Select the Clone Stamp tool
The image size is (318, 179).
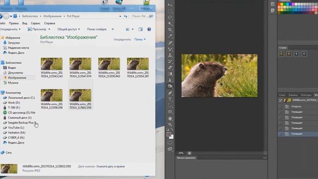[x=170, y=55]
